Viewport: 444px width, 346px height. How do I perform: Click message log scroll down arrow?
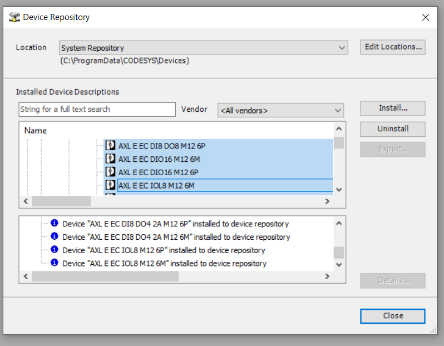pyautogui.click(x=339, y=264)
